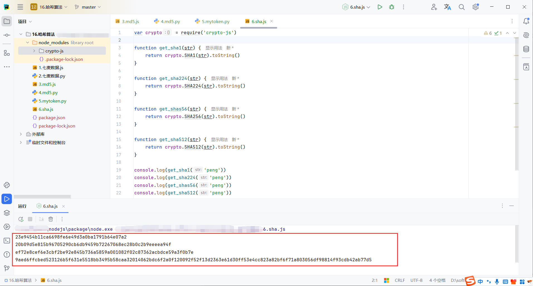
Task: Open more run actions menu
Action: 404,7
